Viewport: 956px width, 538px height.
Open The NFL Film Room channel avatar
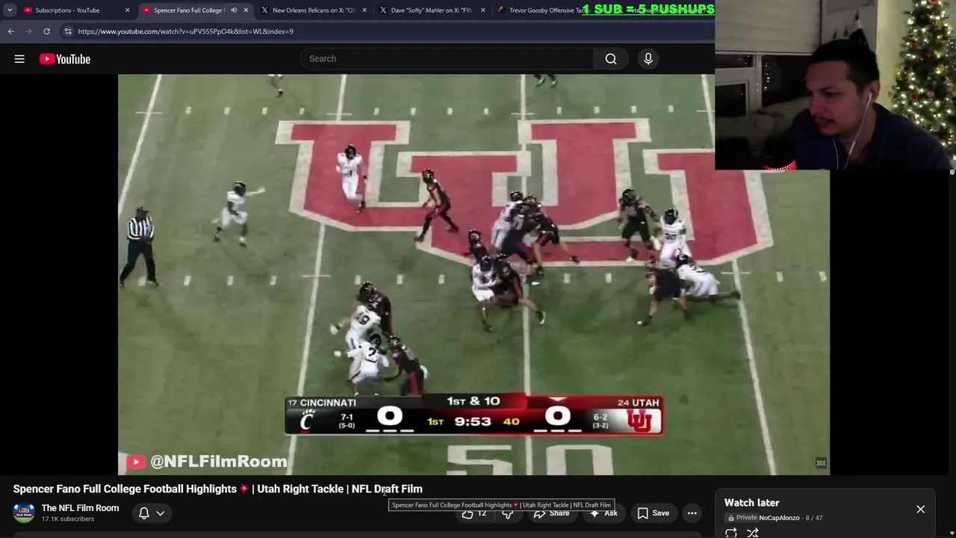pos(24,513)
